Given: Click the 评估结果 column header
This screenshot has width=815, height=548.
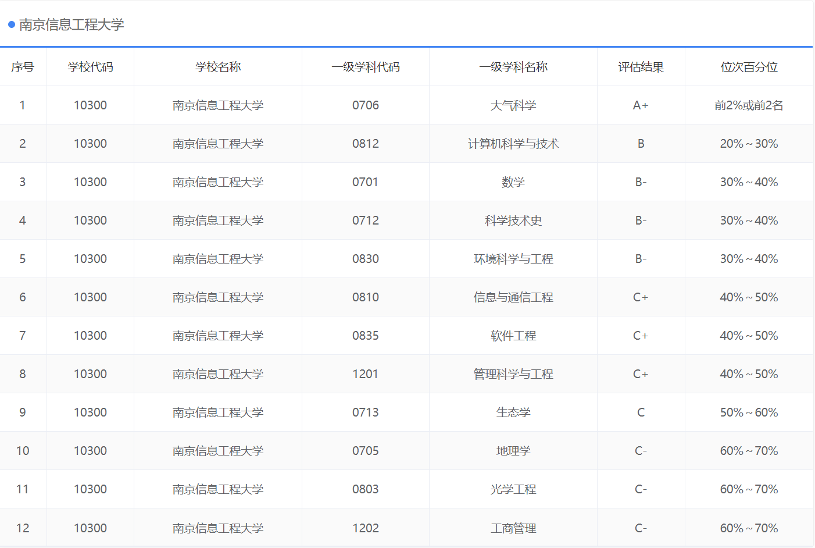Looking at the screenshot, I should (x=641, y=67).
